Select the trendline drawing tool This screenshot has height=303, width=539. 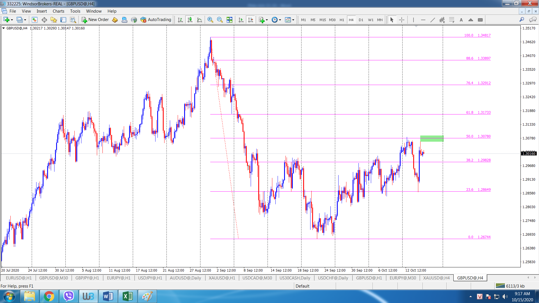point(433,20)
